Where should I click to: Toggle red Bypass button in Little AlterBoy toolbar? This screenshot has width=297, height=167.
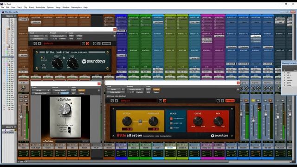point(230,101)
